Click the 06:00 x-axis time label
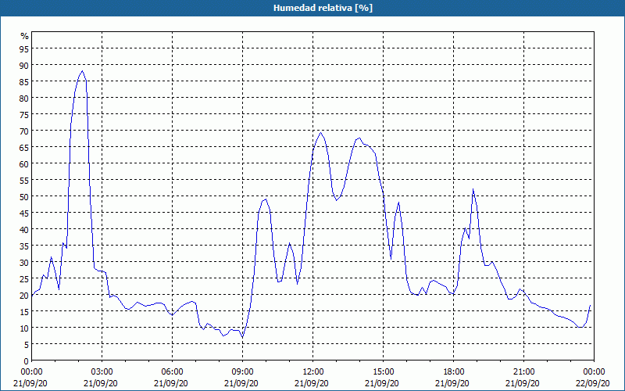This screenshot has width=625, height=391. 172,372
